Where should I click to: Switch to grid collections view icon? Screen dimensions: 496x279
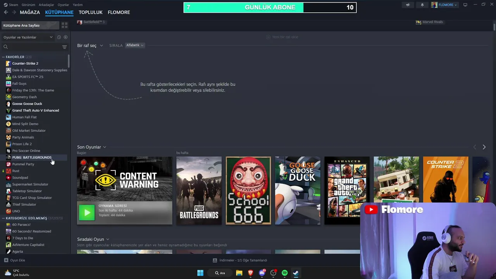click(x=64, y=25)
